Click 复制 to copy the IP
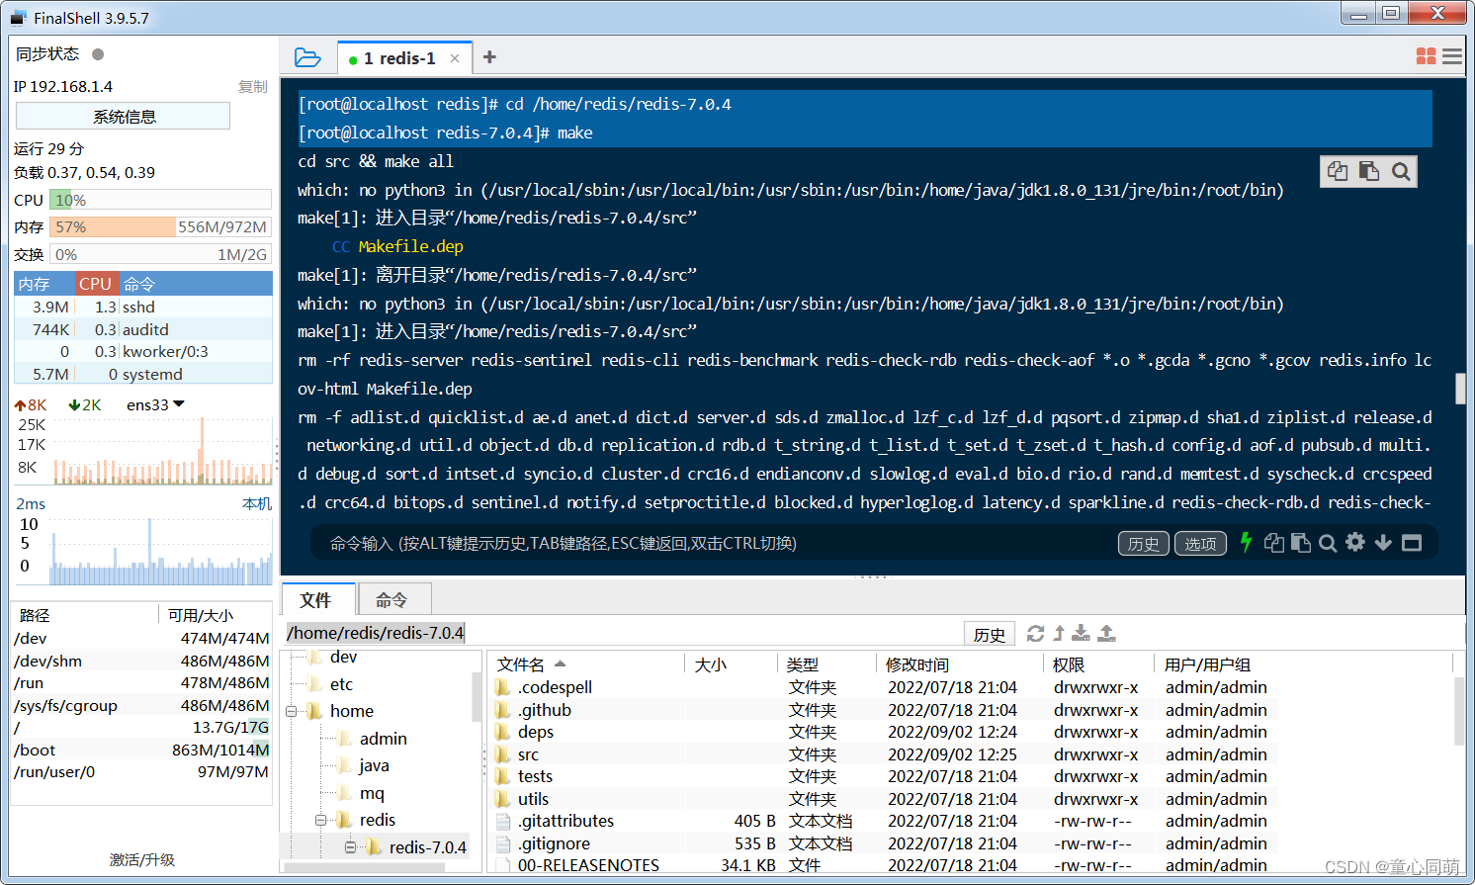The height and width of the screenshot is (885, 1475). (x=253, y=86)
